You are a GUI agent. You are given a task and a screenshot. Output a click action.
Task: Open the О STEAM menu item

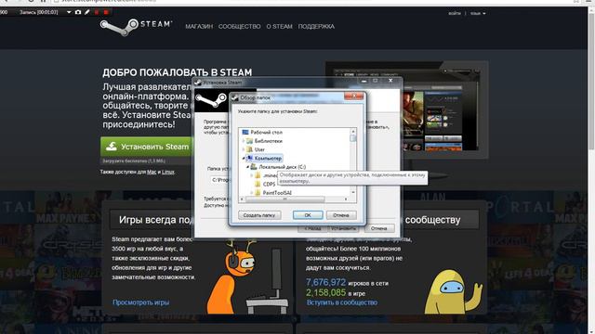(279, 27)
